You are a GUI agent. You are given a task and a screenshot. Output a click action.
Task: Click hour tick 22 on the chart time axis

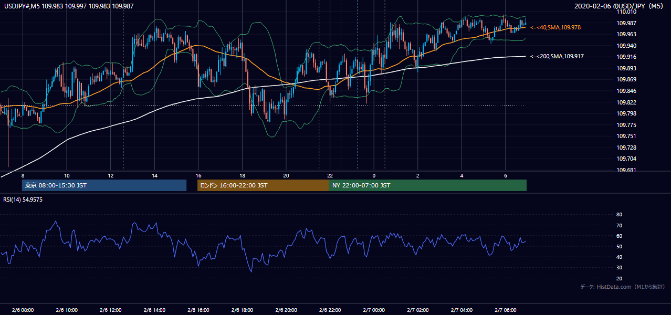(330, 175)
